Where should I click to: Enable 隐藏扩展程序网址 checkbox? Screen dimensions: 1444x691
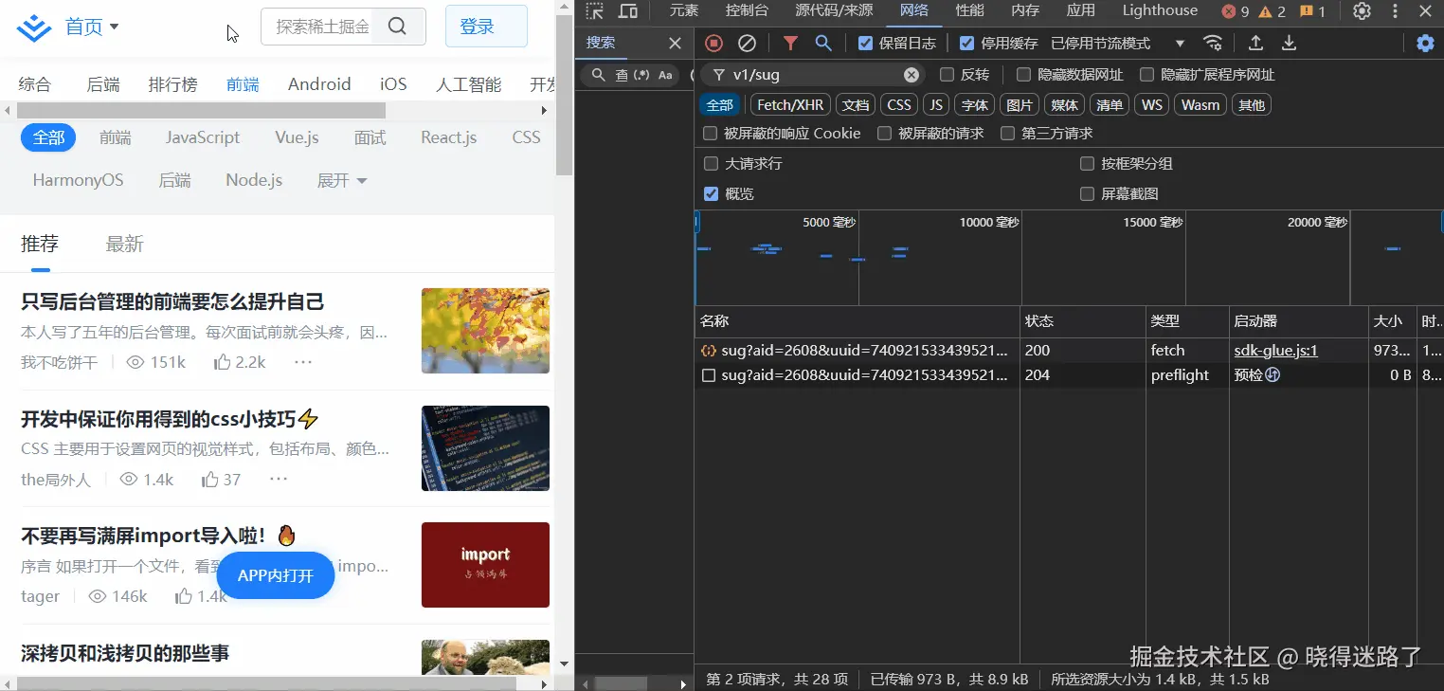[x=1146, y=75]
